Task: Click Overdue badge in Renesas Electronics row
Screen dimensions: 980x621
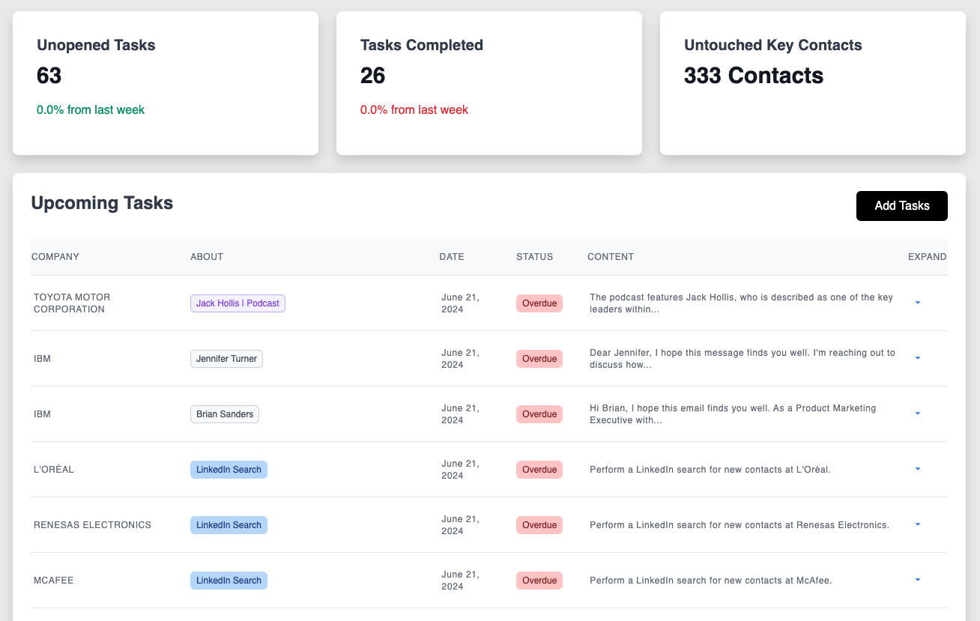Action: pyautogui.click(x=539, y=525)
